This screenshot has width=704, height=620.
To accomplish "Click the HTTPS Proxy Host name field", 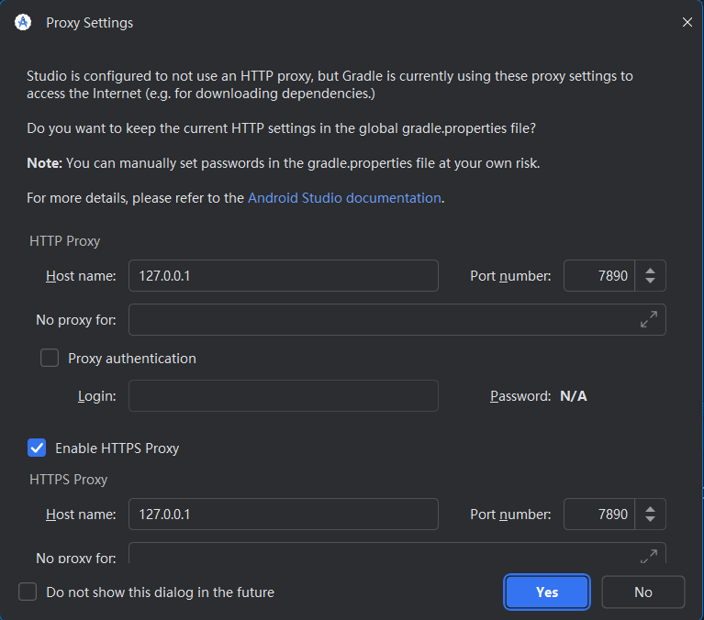I will pyautogui.click(x=283, y=515).
